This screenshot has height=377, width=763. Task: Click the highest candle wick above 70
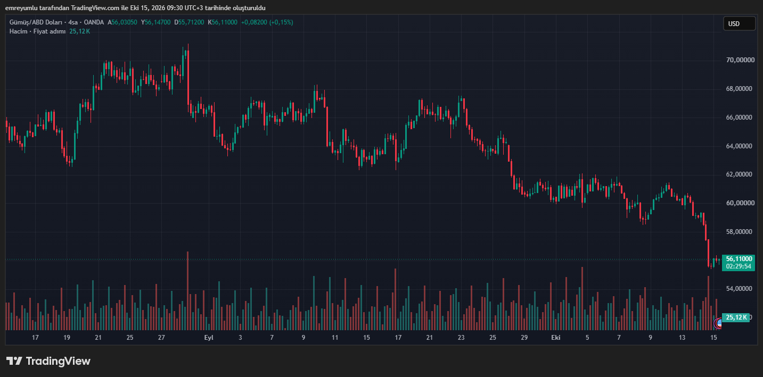(x=187, y=48)
